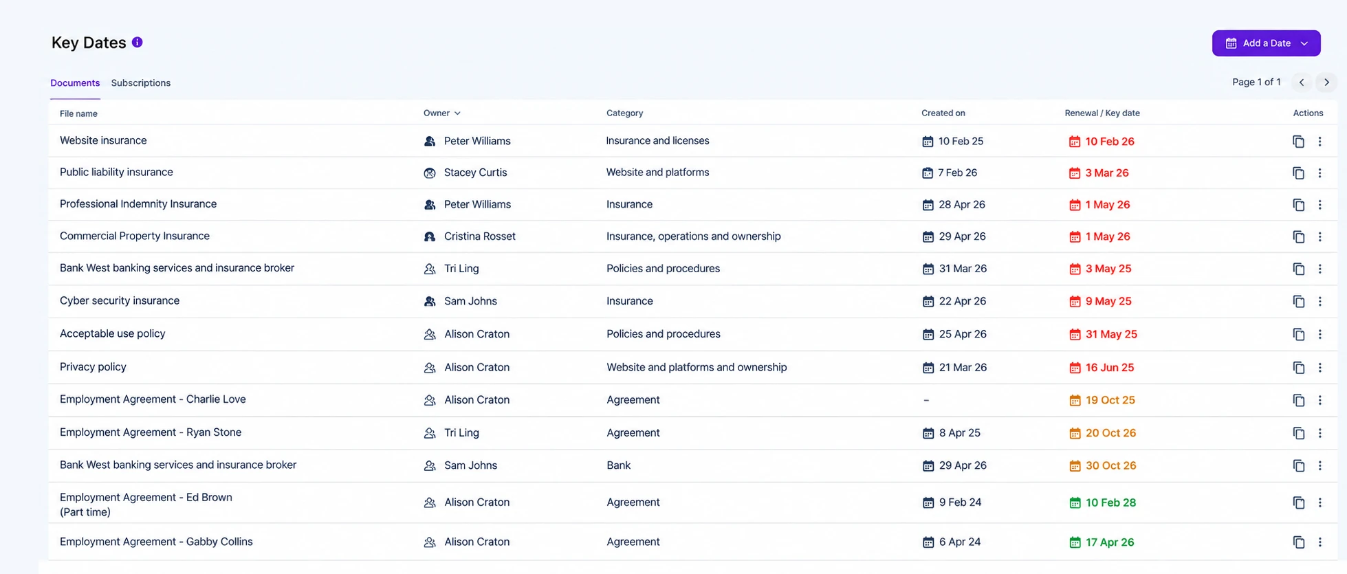
Task: Open more options for Charlie Love agreement
Action: pos(1319,400)
